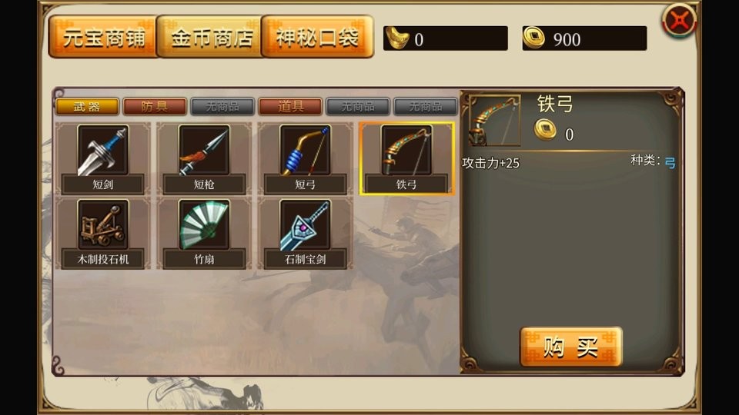739x415 pixels.
Task: Choose the 石制宝剑 stone sword item
Action: click(305, 234)
